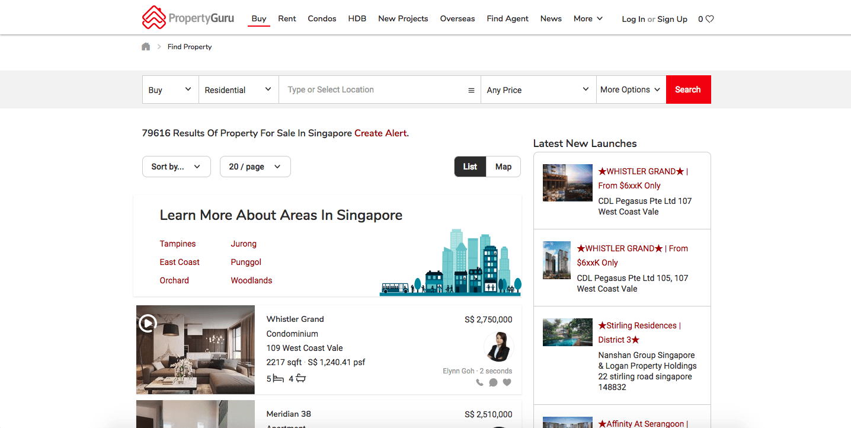Click the chat bubble icon on listing
851x428 pixels.
(493, 382)
